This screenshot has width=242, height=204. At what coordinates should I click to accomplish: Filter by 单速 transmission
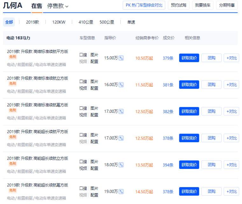(131, 22)
